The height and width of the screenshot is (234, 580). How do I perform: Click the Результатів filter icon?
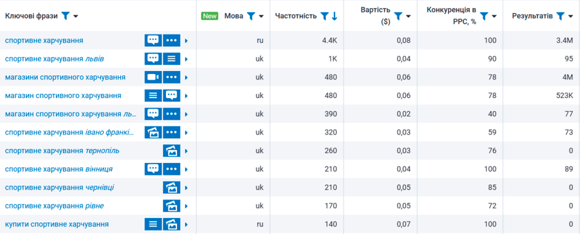coord(560,16)
